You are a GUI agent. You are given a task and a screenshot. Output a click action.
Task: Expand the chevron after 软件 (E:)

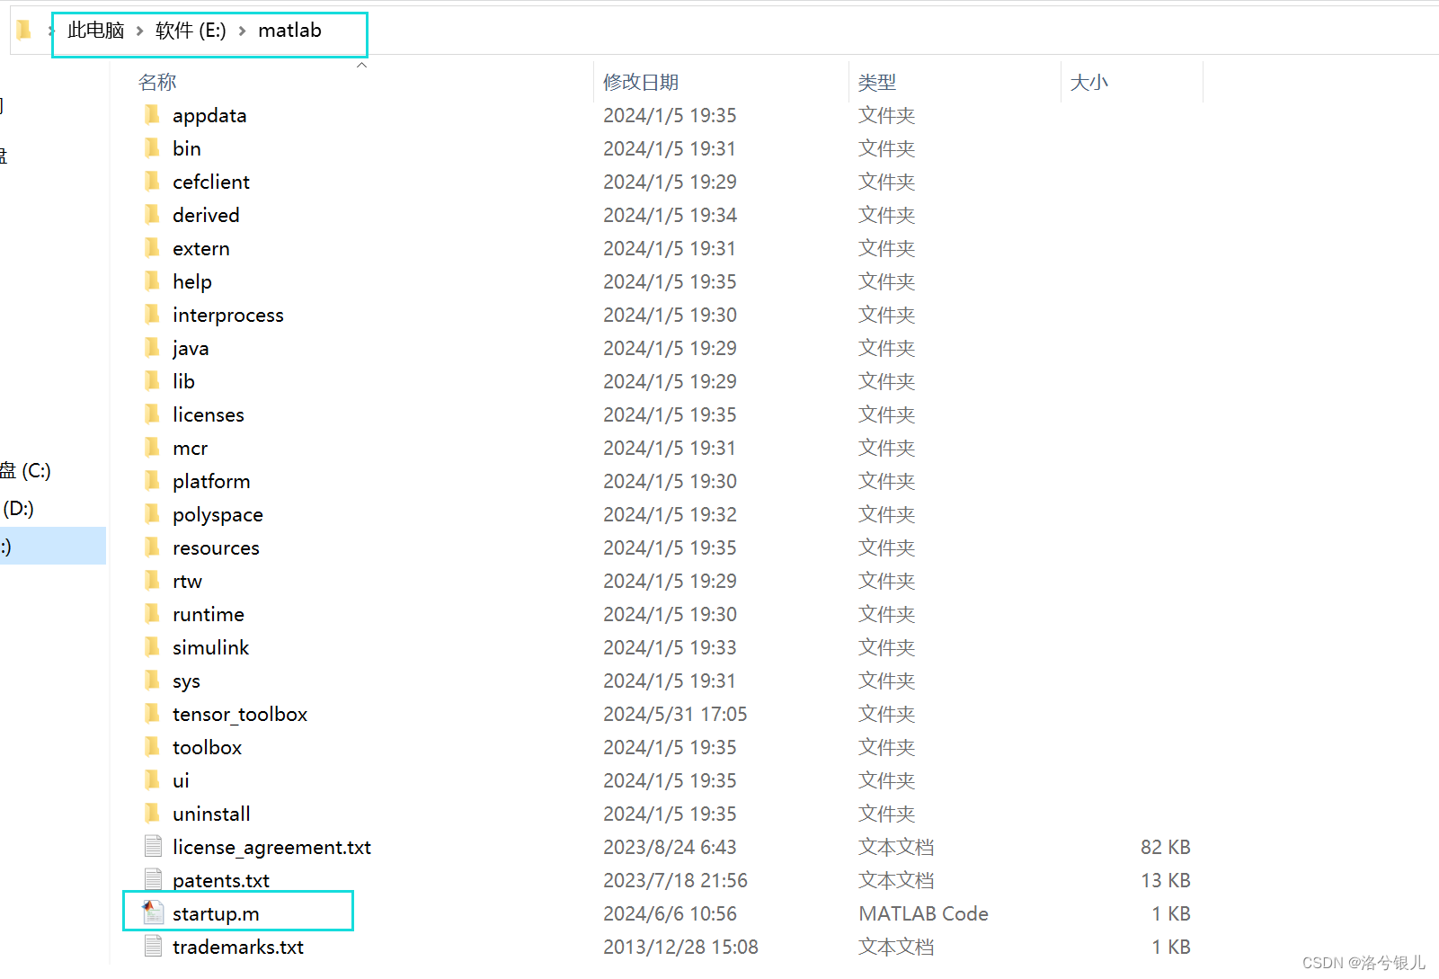coord(241,30)
